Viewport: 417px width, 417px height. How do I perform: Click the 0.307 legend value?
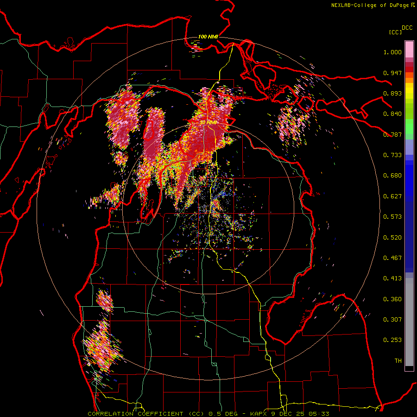392,320
